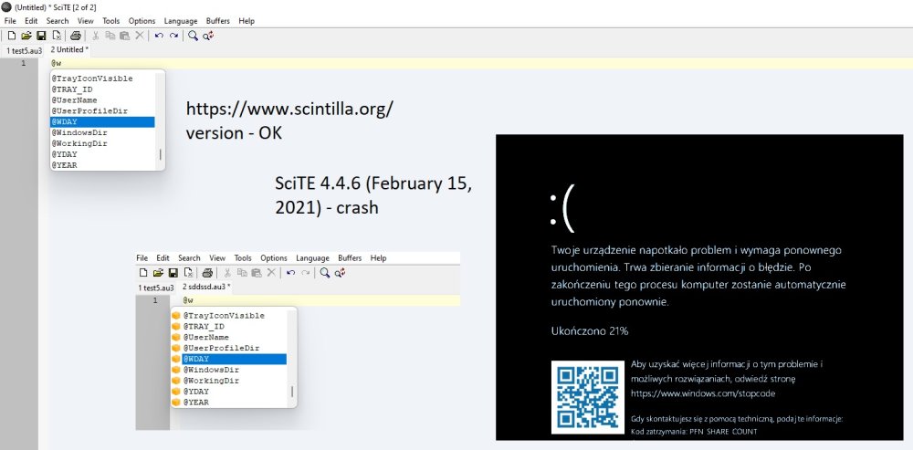913x450 pixels.
Task: Click Paste icon in main window toolbar
Action: tap(124, 36)
